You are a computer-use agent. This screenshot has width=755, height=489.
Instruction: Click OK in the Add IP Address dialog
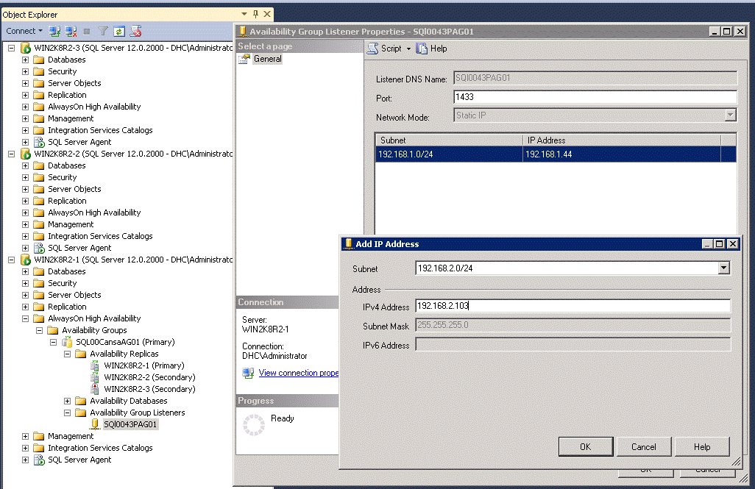[x=585, y=446]
